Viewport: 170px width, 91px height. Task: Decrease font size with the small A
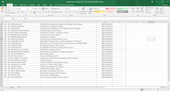(36, 9)
